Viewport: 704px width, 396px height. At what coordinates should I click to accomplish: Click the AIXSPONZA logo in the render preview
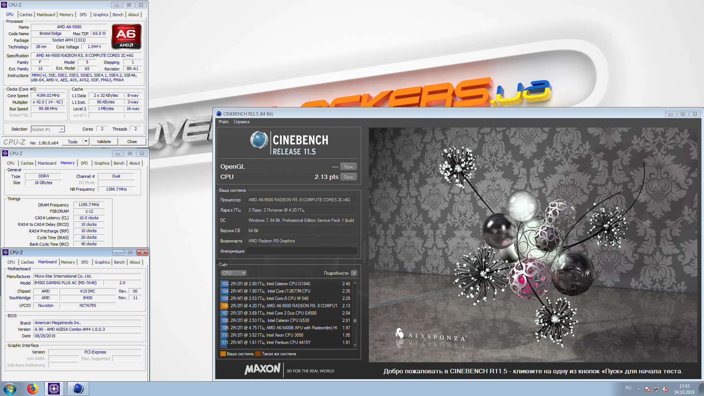pos(431,335)
